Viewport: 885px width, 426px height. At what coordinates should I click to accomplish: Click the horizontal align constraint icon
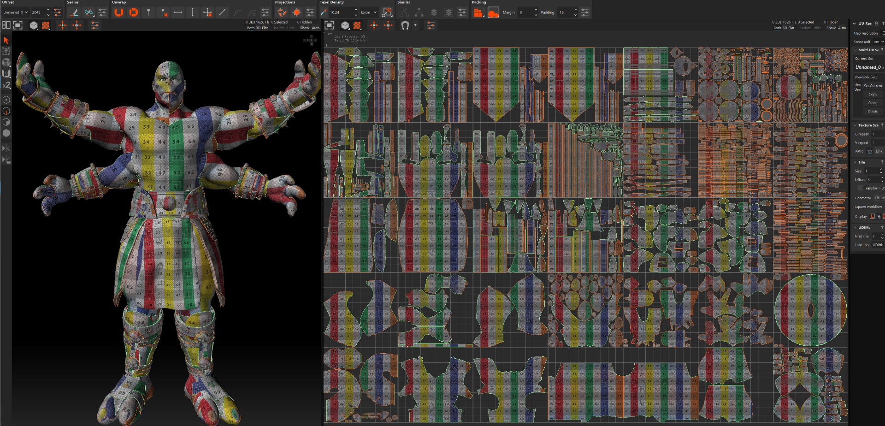pyautogui.click(x=178, y=12)
